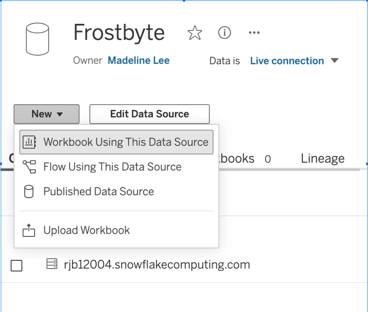Favorite Frostbyte with the star icon
This screenshot has width=368, height=312.
pos(194,33)
